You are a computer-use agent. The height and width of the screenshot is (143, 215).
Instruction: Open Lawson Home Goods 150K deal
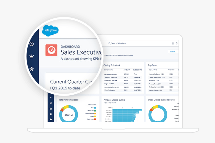click(x=157, y=77)
